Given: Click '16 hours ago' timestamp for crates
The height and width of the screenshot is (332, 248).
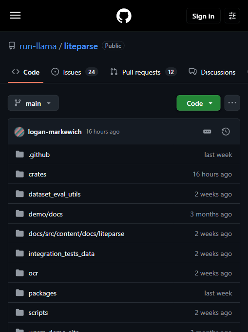Looking at the screenshot, I should 212,174.
